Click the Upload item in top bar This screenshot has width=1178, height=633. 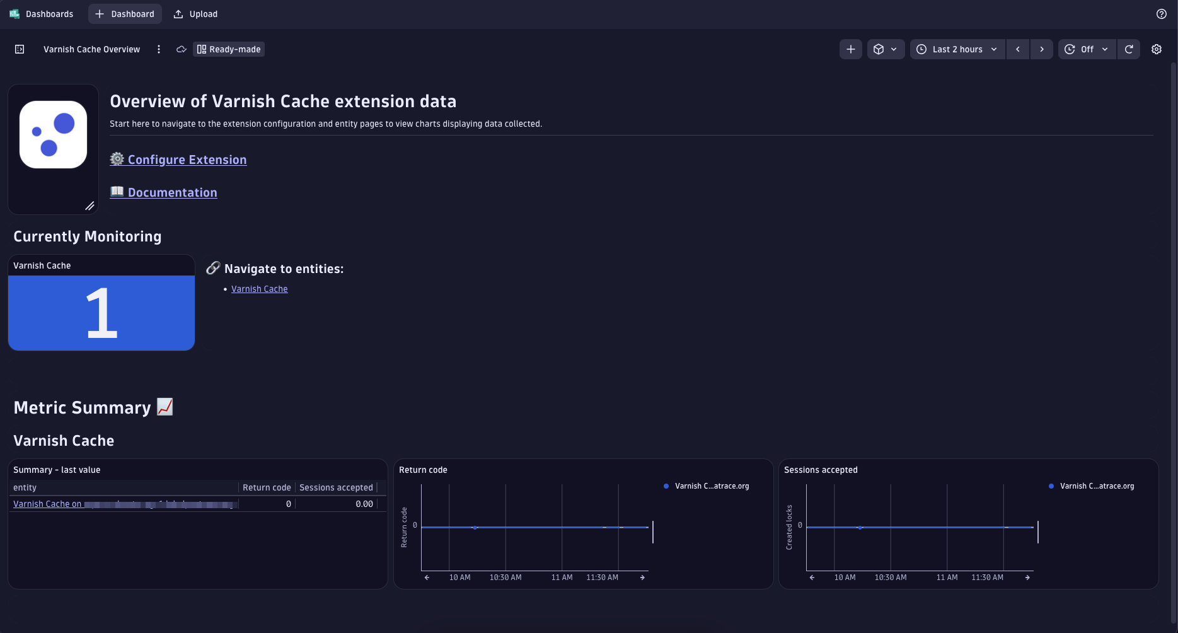coord(195,13)
